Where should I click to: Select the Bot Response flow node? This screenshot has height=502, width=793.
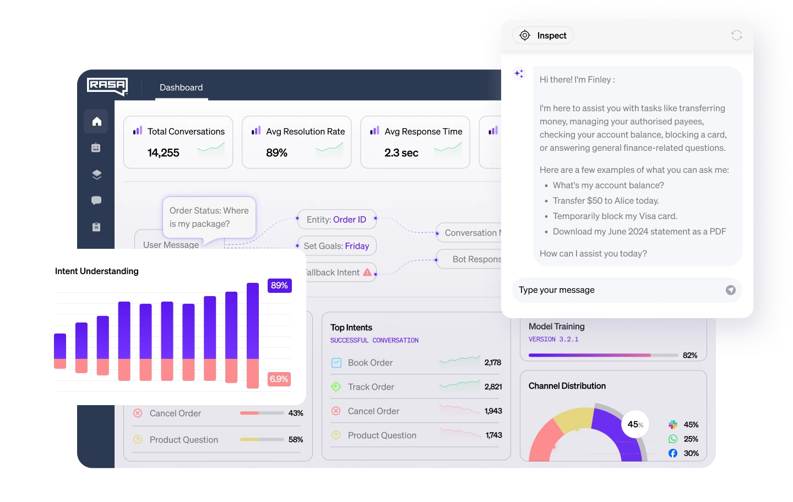click(x=469, y=259)
